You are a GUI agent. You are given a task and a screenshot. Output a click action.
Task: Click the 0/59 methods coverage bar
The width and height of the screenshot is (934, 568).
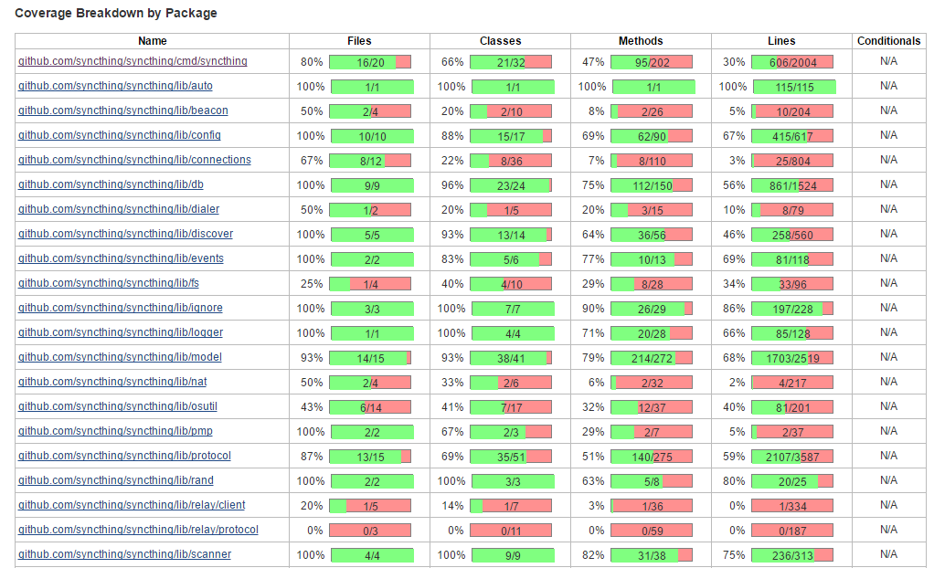(x=652, y=531)
